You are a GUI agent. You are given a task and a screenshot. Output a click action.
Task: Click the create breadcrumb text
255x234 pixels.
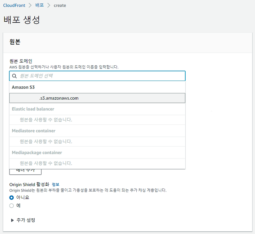coord(60,5)
